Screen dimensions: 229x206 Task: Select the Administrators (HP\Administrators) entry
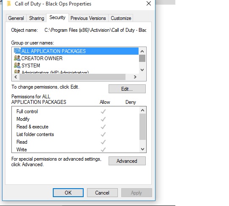tap(55, 72)
